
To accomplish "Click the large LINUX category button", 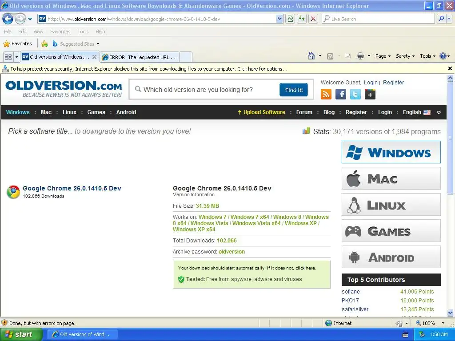I will [391, 204].
